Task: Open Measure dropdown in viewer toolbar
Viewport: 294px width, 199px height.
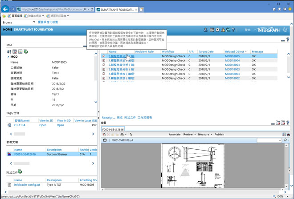Action: [212, 135]
